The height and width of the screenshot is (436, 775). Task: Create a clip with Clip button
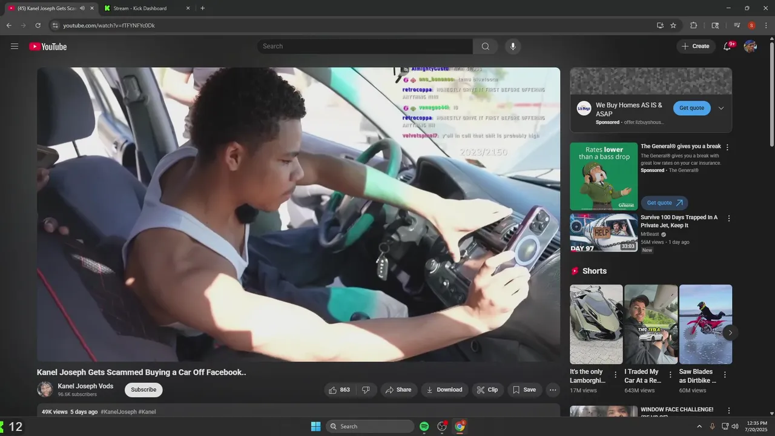click(x=487, y=390)
